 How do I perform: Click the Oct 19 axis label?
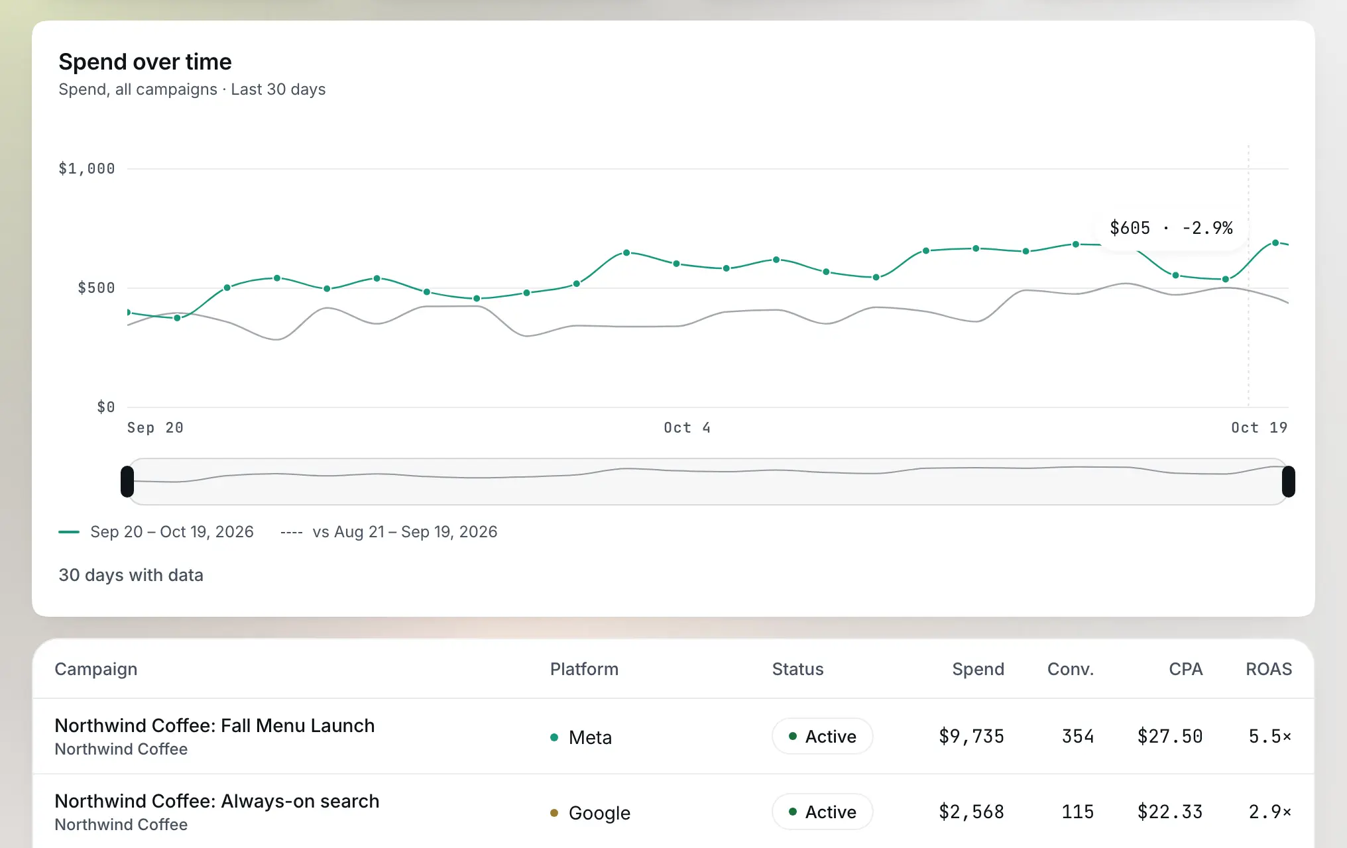[x=1259, y=428]
